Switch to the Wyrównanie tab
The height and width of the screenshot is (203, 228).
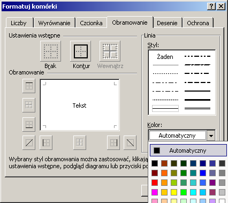[x=54, y=23]
